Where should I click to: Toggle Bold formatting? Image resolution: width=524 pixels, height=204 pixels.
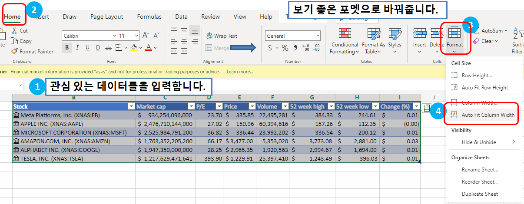coord(67,48)
